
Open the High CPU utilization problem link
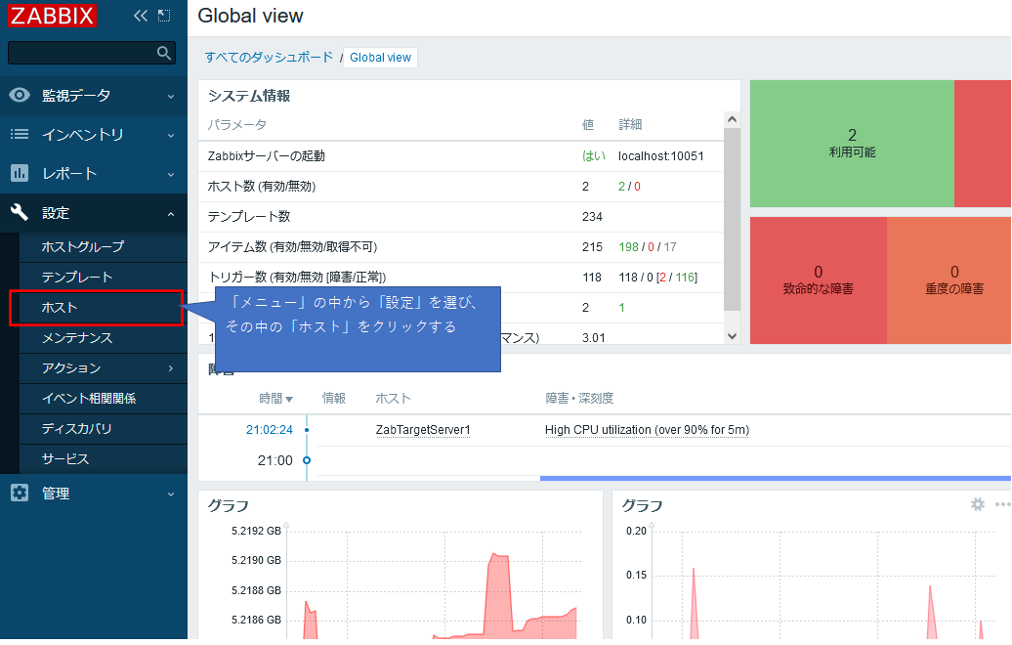tap(647, 430)
